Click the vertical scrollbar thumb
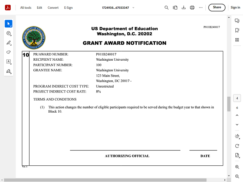 [x=229, y=104]
